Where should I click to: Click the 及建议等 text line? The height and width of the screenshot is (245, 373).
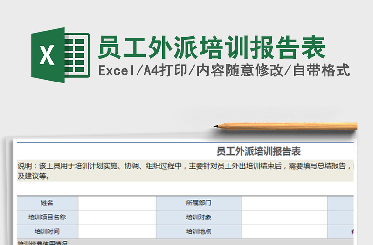[34, 176]
